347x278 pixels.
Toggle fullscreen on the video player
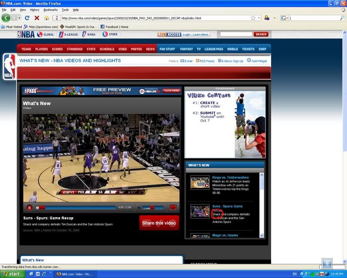click(x=173, y=208)
